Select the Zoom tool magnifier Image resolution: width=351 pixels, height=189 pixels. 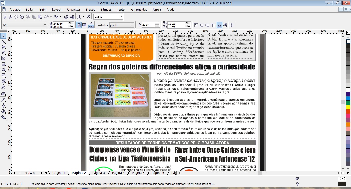point(3,47)
